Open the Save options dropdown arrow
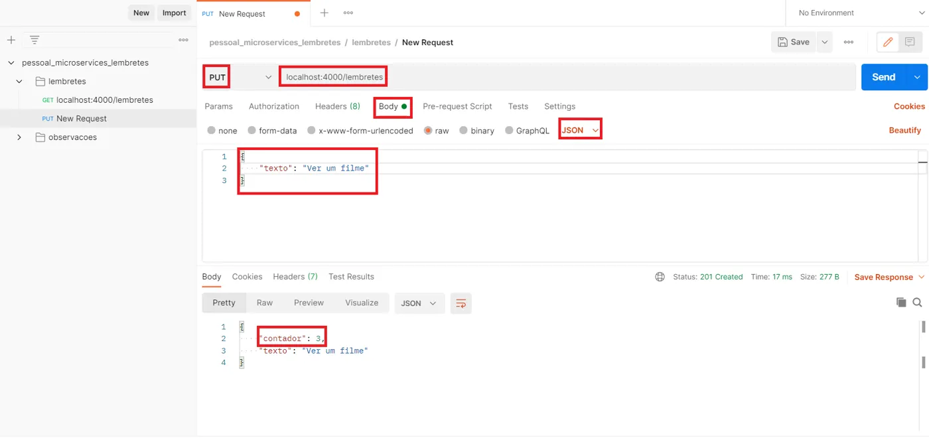 (x=824, y=42)
